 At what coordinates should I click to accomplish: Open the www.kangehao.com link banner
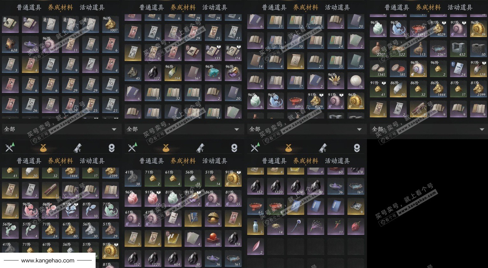point(48,260)
